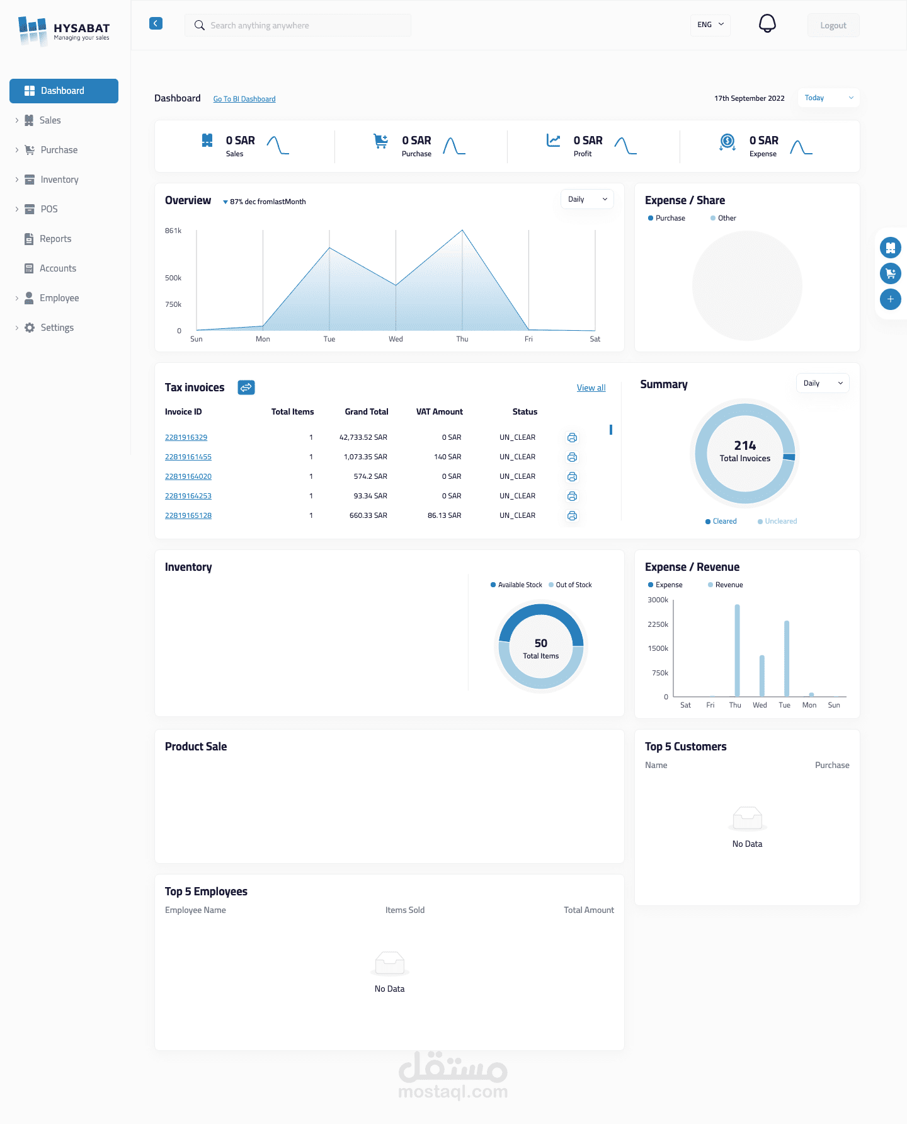Viewport: 907px width, 1124px height.
Task: Toggle Available Stock legend
Action: point(516,585)
